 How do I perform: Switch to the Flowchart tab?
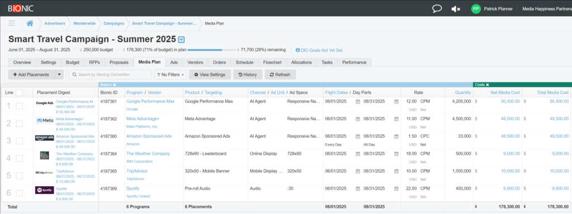click(x=272, y=62)
